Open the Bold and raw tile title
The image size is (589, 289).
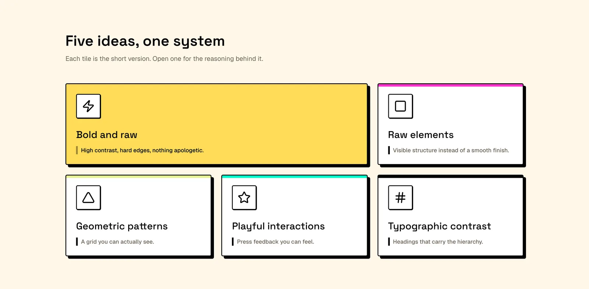click(107, 135)
